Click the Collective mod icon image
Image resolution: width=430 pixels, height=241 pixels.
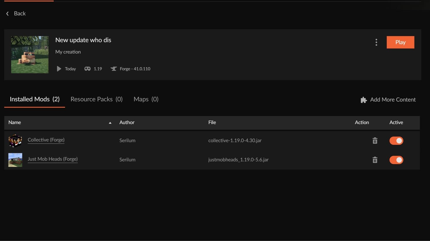click(15, 141)
